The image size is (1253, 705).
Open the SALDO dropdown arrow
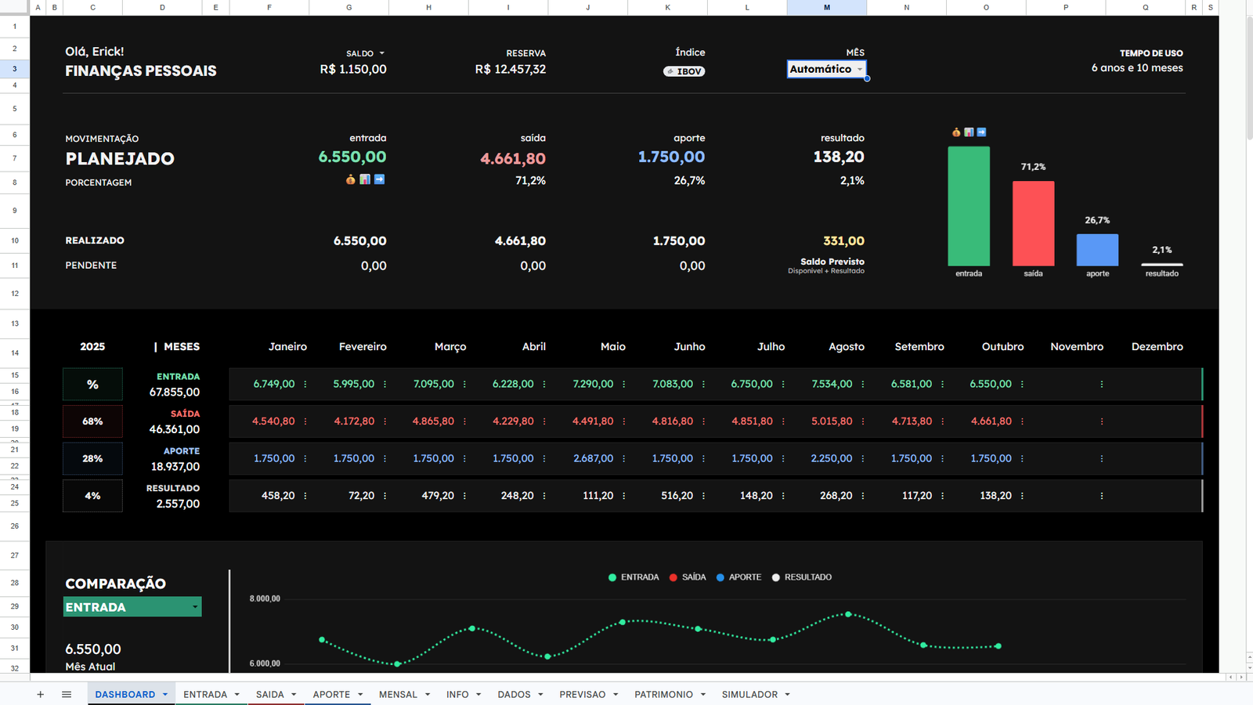pos(382,53)
